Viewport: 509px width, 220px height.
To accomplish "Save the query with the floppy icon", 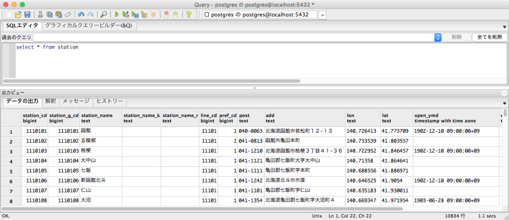I will pos(27,15).
